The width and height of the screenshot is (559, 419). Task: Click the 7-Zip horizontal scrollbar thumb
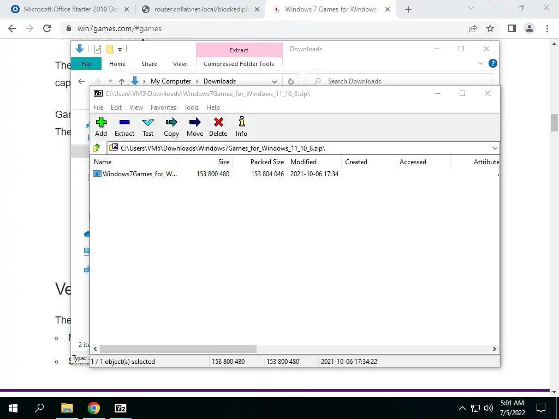click(x=178, y=349)
